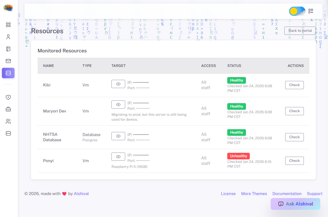
Task: Reveal Maryori Dev target with eye button
Action: (118, 105)
